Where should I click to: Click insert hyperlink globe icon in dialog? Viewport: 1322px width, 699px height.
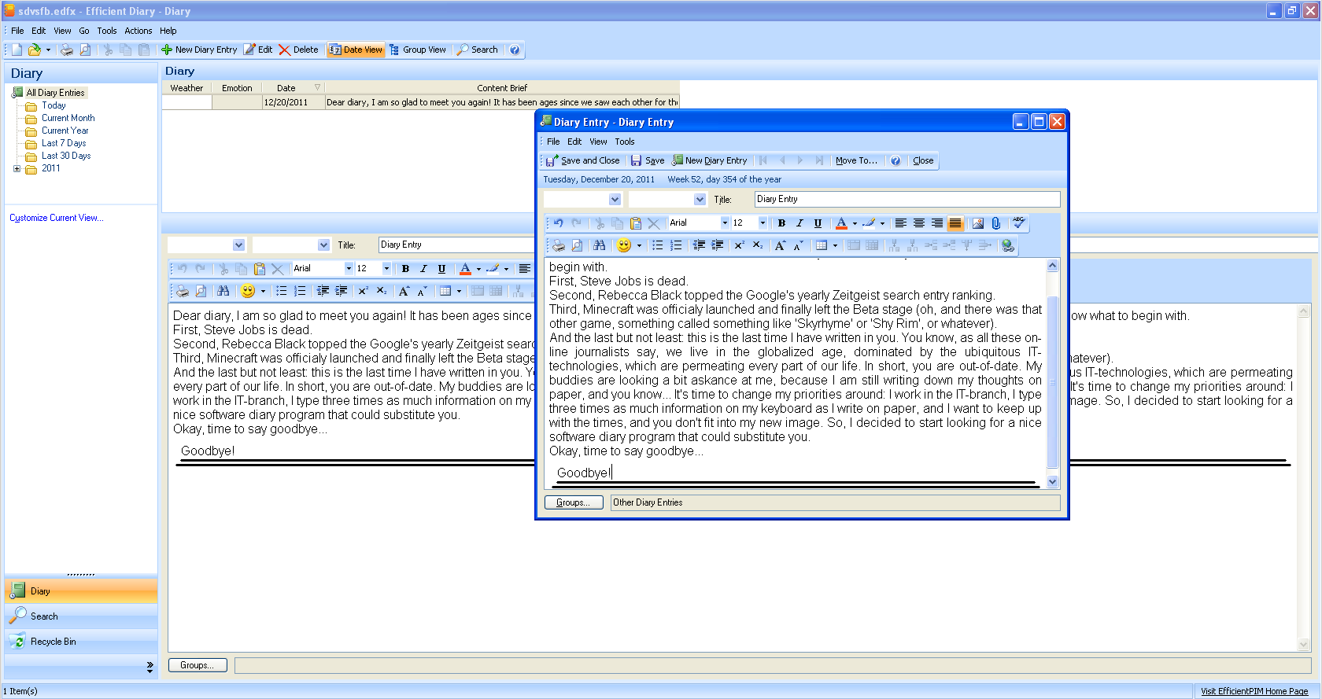(x=1008, y=245)
